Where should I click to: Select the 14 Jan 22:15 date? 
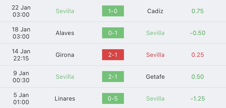tap(21, 55)
